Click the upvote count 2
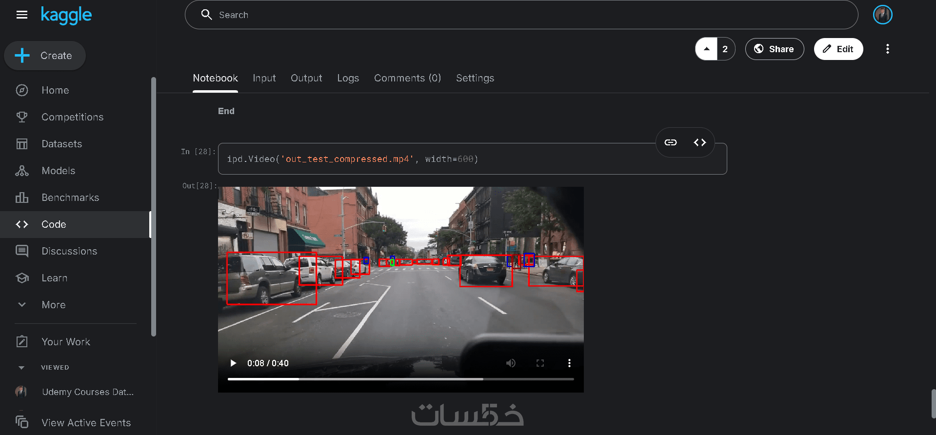 [x=725, y=49]
